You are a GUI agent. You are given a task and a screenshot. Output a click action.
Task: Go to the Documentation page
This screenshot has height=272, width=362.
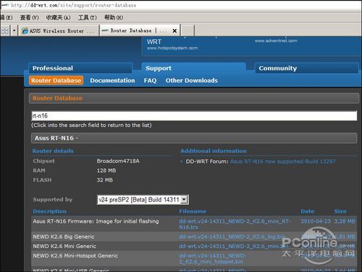112,81
